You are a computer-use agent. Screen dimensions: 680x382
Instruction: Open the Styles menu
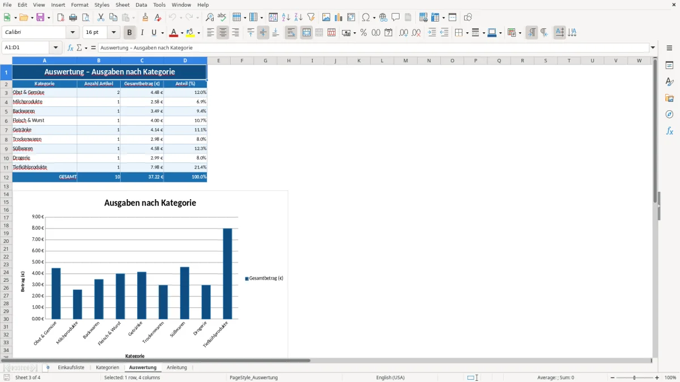102,5
